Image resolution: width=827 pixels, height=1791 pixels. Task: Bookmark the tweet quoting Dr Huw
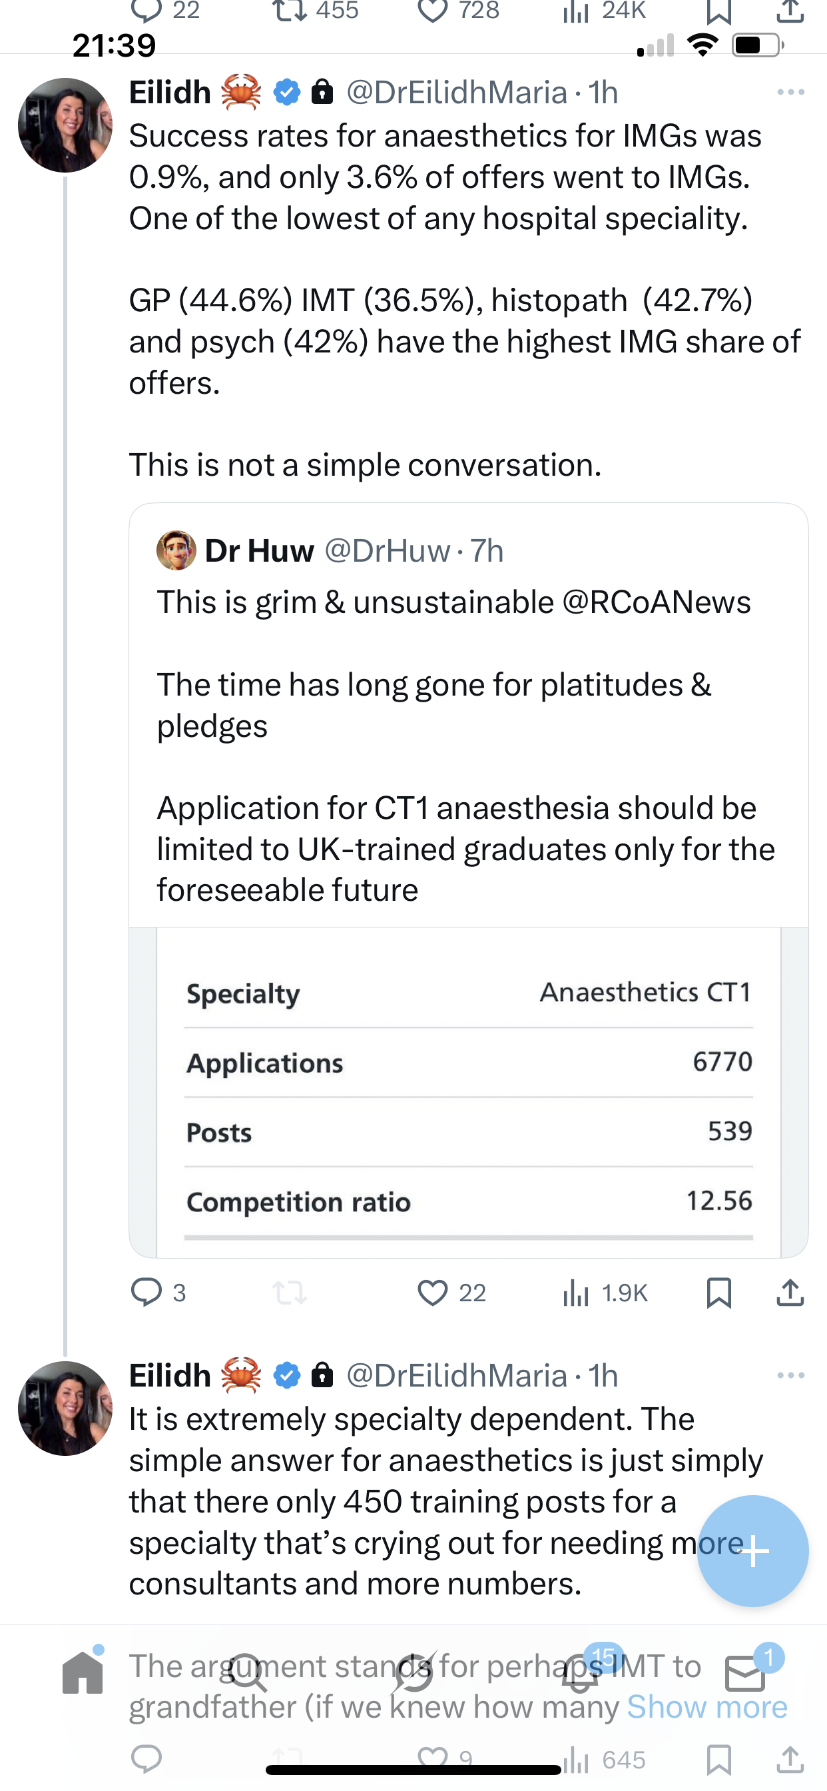[718, 1293]
